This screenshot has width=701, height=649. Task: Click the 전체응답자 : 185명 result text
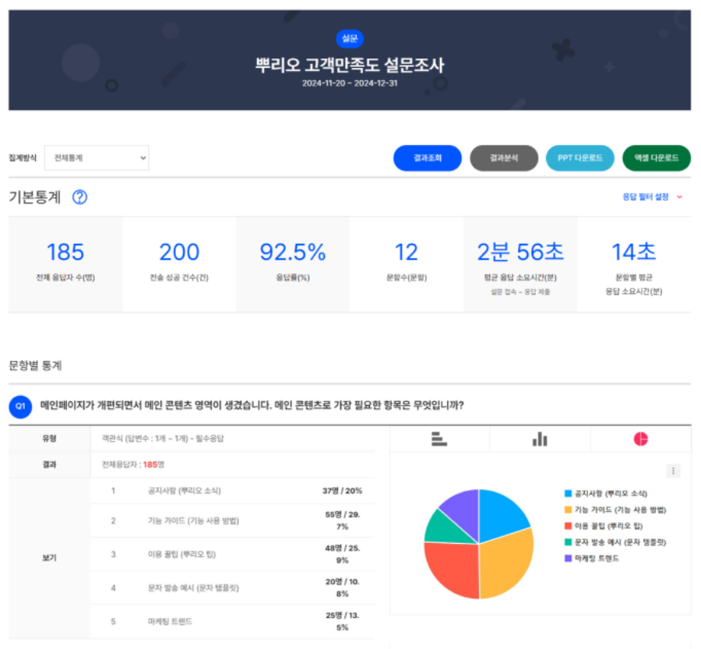coord(133,464)
